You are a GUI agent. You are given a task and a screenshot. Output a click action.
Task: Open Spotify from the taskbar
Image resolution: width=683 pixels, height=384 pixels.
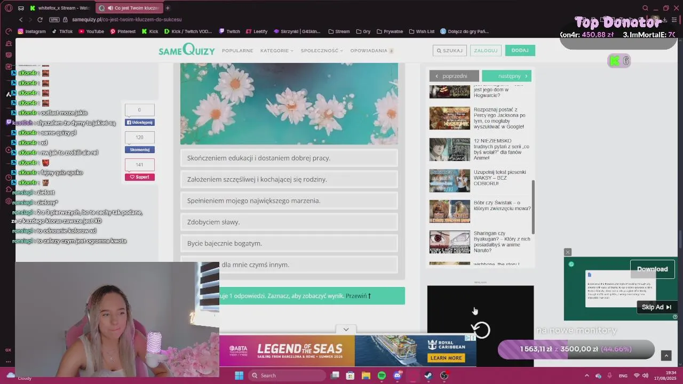click(x=382, y=375)
